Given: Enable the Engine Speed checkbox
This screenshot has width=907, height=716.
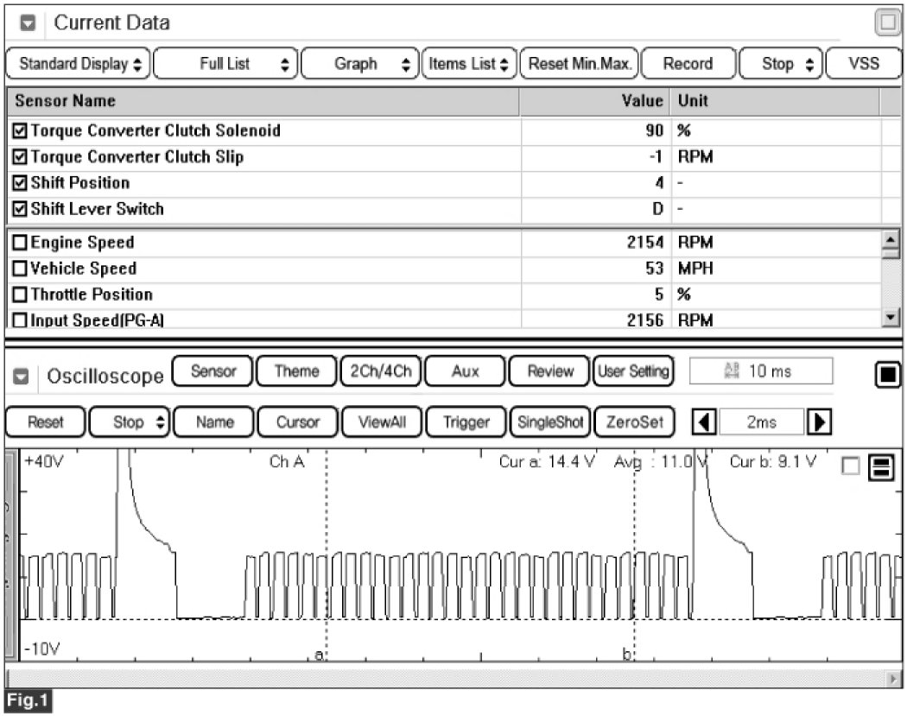Looking at the screenshot, I should 21,244.
